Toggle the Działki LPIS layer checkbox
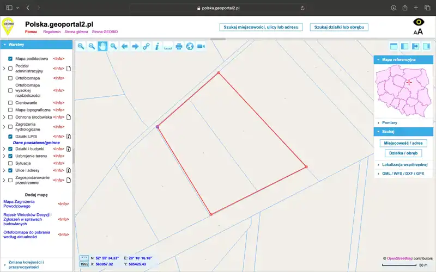The image size is (436, 272). click(10, 137)
